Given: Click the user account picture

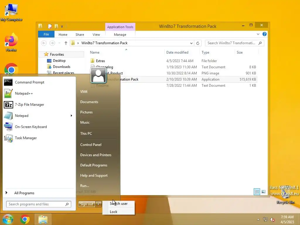Looking at the screenshot, I should tap(98, 75).
